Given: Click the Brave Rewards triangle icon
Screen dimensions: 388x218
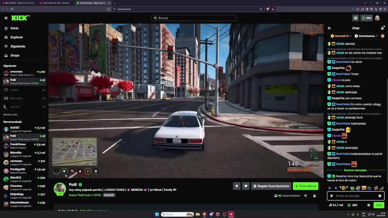Looking at the screenshot, I should [273, 9].
